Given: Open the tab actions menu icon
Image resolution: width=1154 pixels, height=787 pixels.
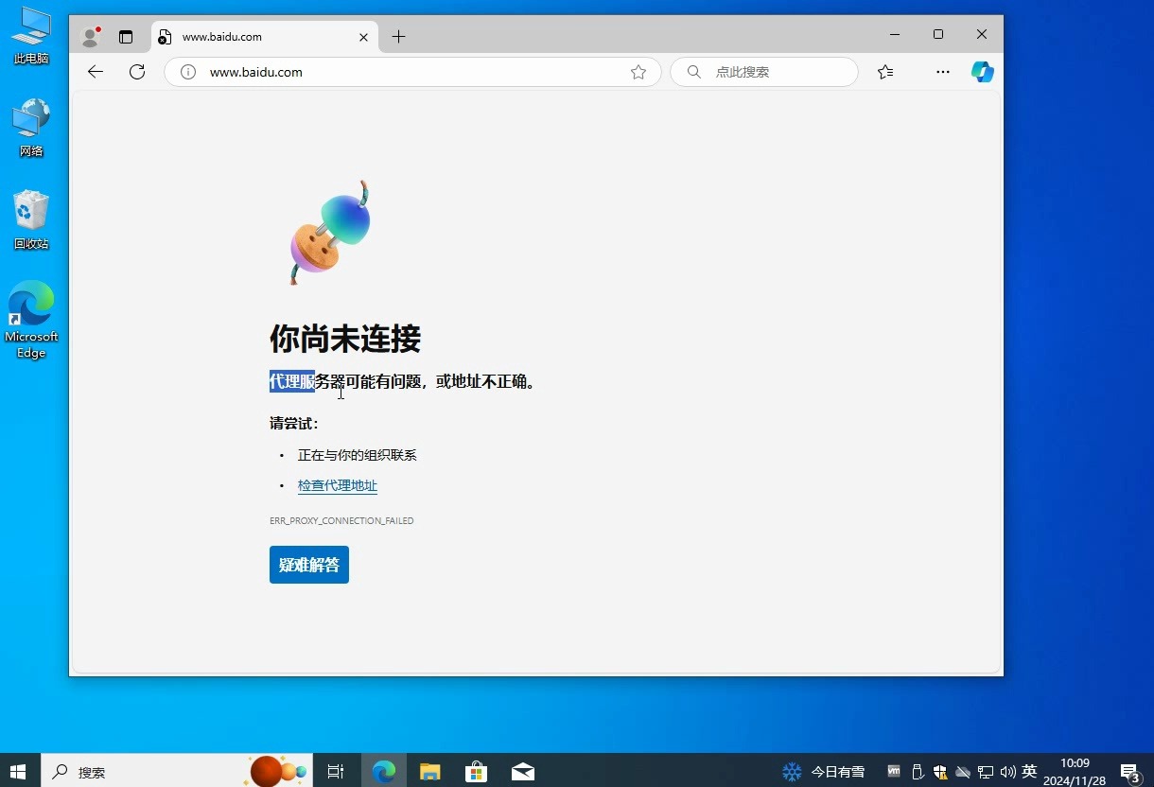Looking at the screenshot, I should click(x=126, y=37).
